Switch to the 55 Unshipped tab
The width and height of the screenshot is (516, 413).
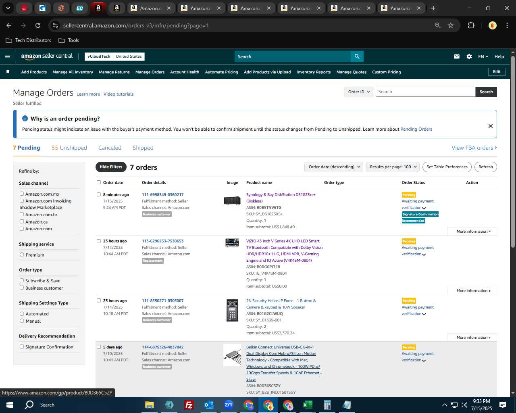click(x=69, y=148)
